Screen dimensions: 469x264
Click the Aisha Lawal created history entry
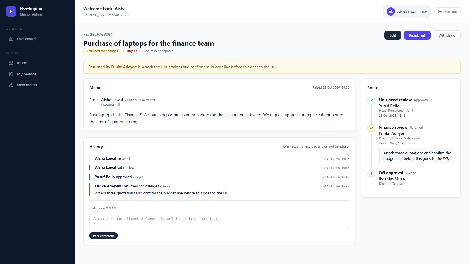click(x=219, y=158)
